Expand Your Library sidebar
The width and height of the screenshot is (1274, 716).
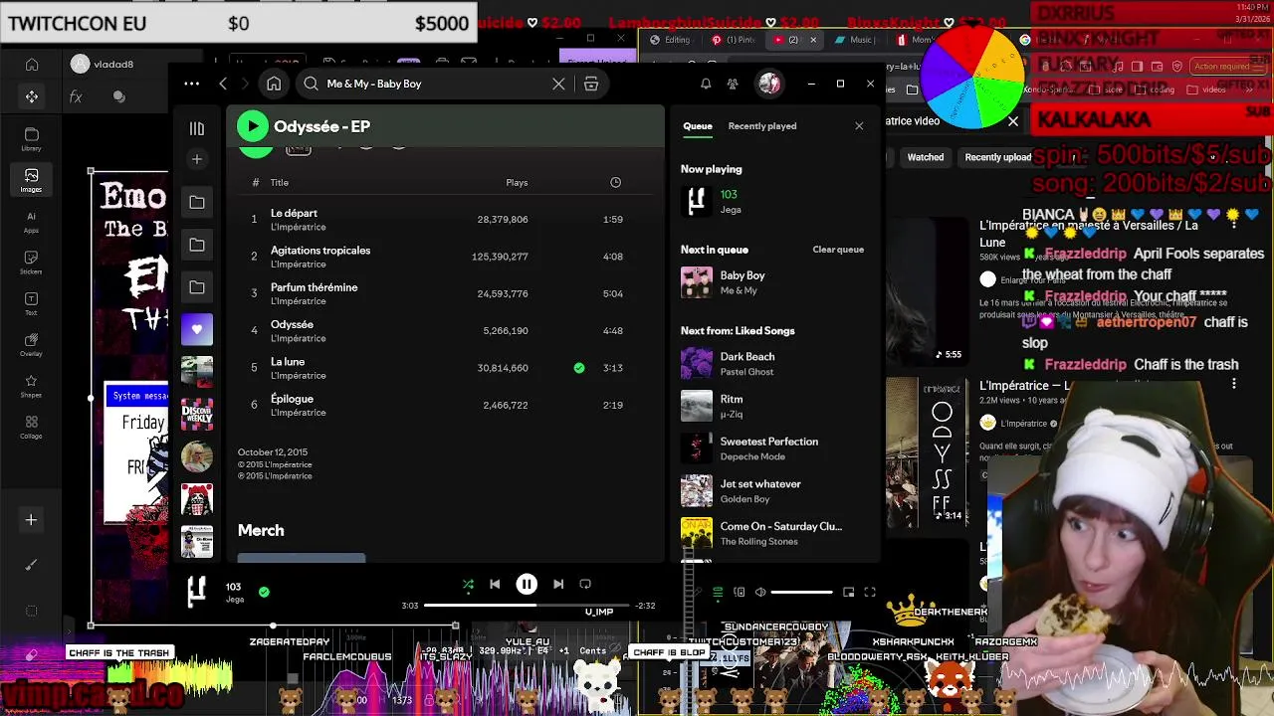click(197, 128)
